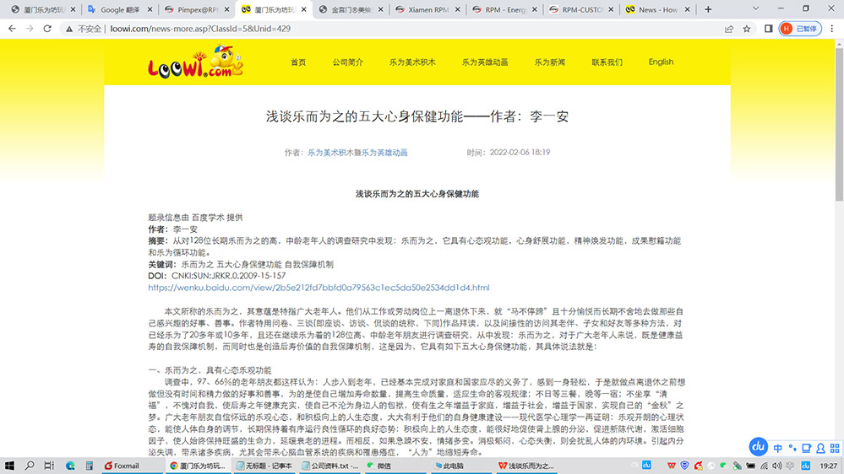Reload the page with the refresh icon
The height and width of the screenshot is (474, 844).
pos(49,29)
